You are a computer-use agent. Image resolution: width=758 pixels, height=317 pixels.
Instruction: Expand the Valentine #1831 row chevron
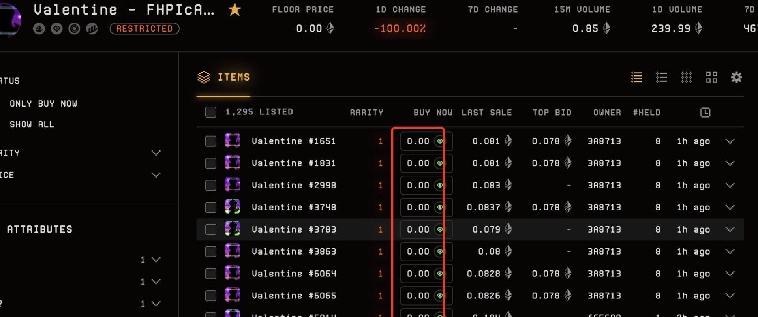tap(730, 163)
